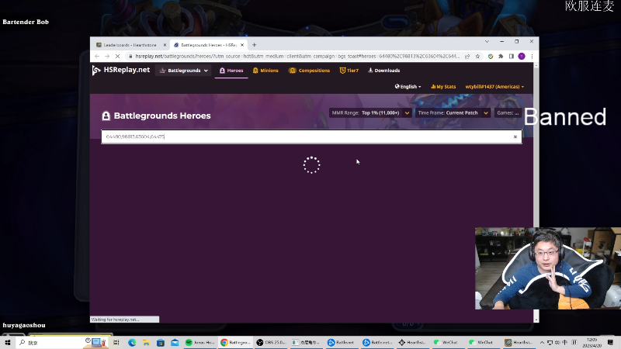Click the browser page vertical scrollbar
This screenshot has height=349, width=621.
pyautogui.click(x=536, y=192)
